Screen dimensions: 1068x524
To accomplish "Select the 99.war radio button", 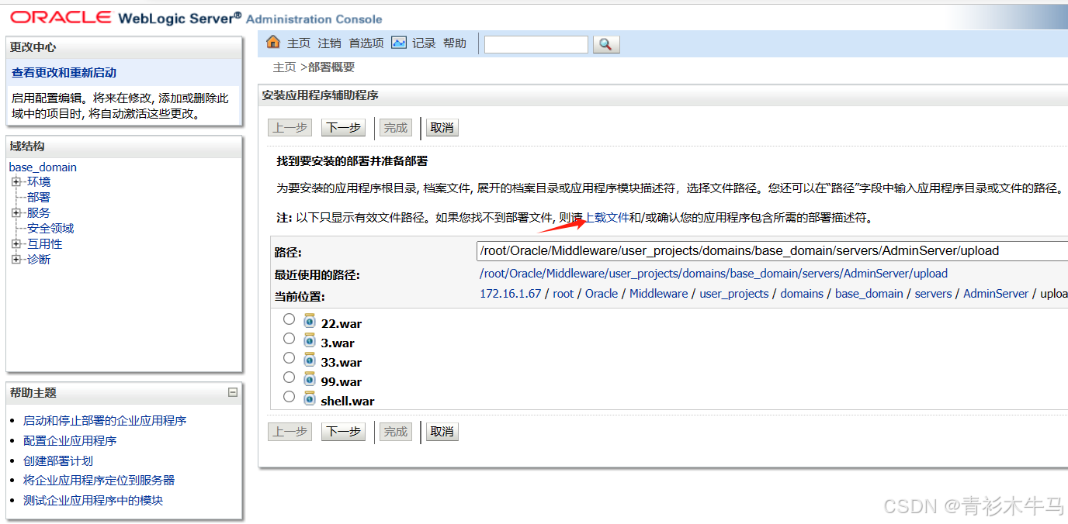I will click(x=289, y=377).
